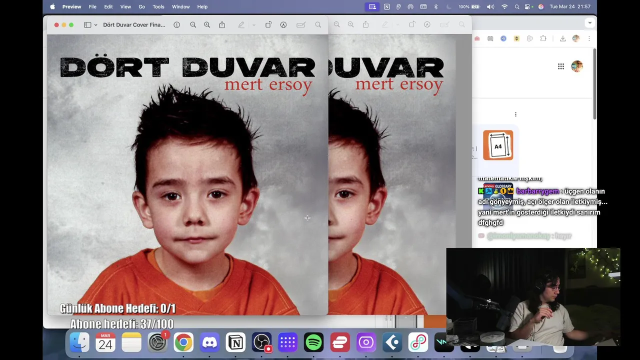
Task: Open Notion from the Dock
Action: 235,342
